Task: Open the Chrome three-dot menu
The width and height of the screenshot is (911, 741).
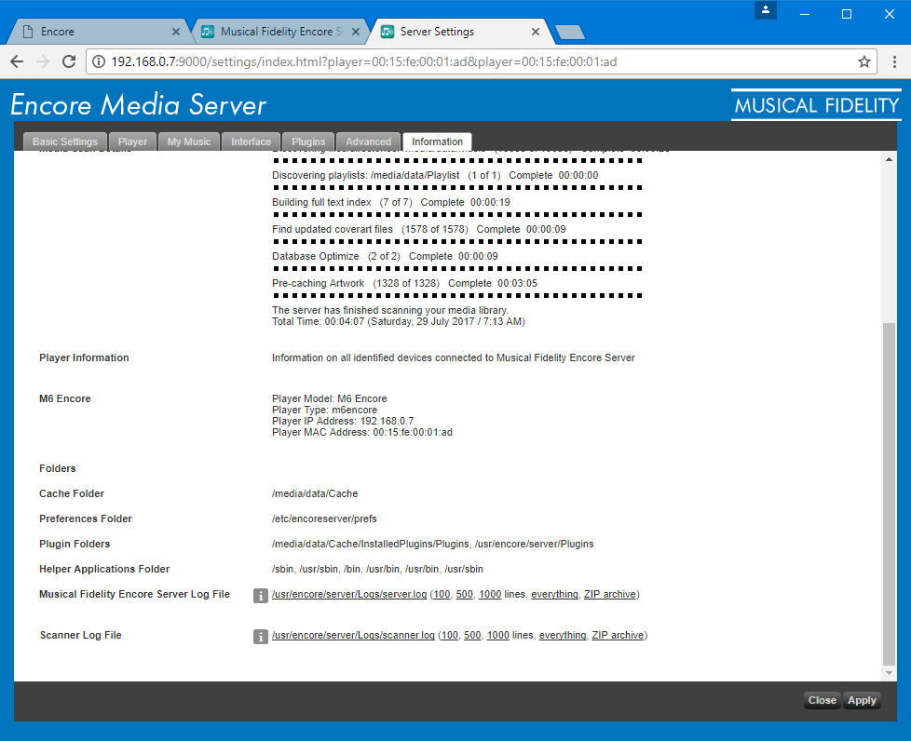Action: pyautogui.click(x=895, y=61)
